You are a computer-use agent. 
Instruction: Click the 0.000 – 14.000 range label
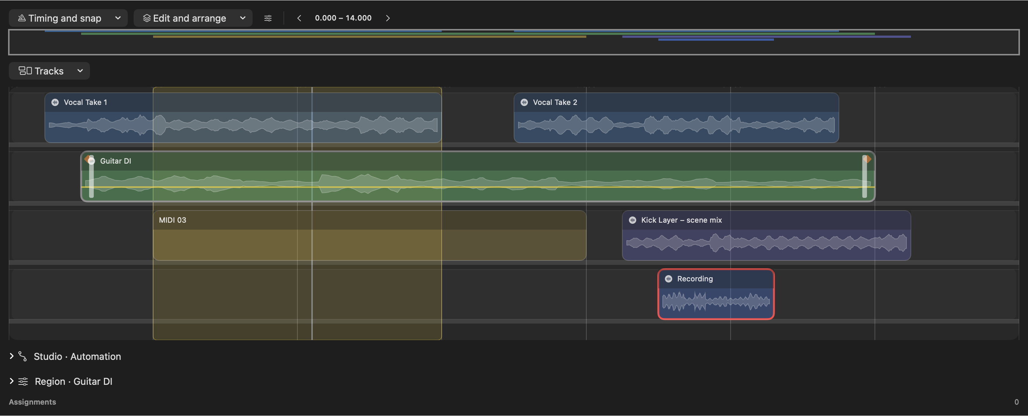(343, 18)
